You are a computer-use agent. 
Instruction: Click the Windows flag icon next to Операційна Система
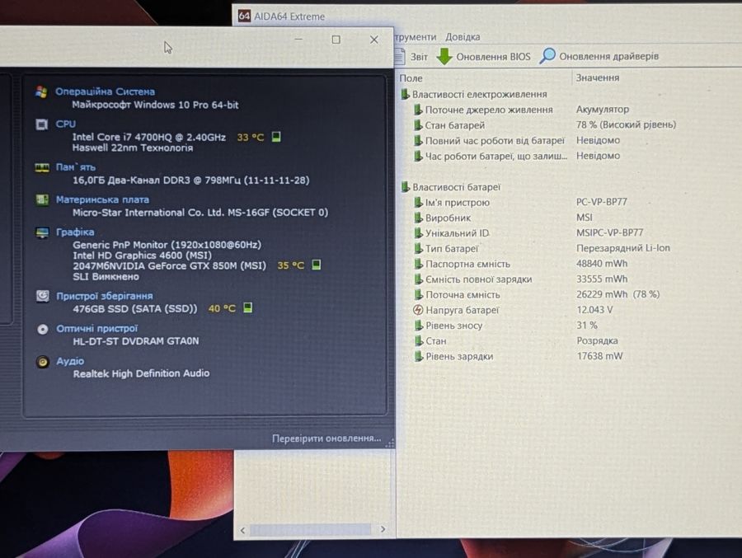click(x=42, y=91)
